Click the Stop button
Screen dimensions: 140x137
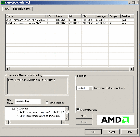coord(84,116)
